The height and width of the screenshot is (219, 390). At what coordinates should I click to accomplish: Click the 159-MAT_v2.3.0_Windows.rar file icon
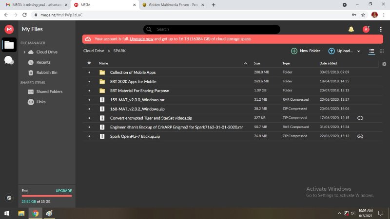tap(102, 100)
